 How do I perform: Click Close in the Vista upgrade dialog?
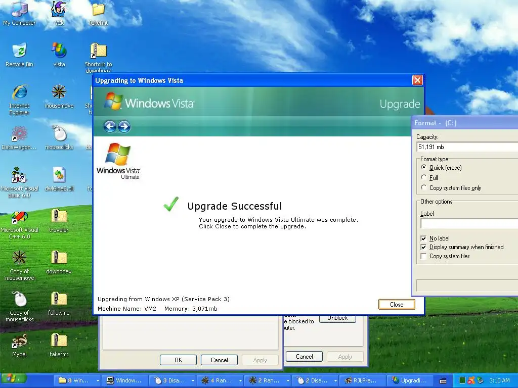397,305
